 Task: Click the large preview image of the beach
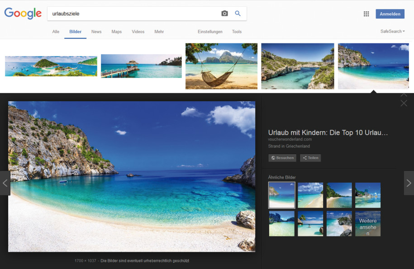click(x=132, y=176)
